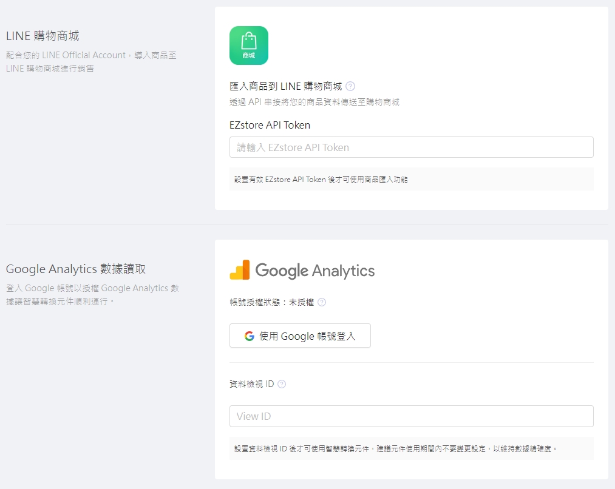Click the Google Analytics logo
The image size is (615, 489).
302,270
